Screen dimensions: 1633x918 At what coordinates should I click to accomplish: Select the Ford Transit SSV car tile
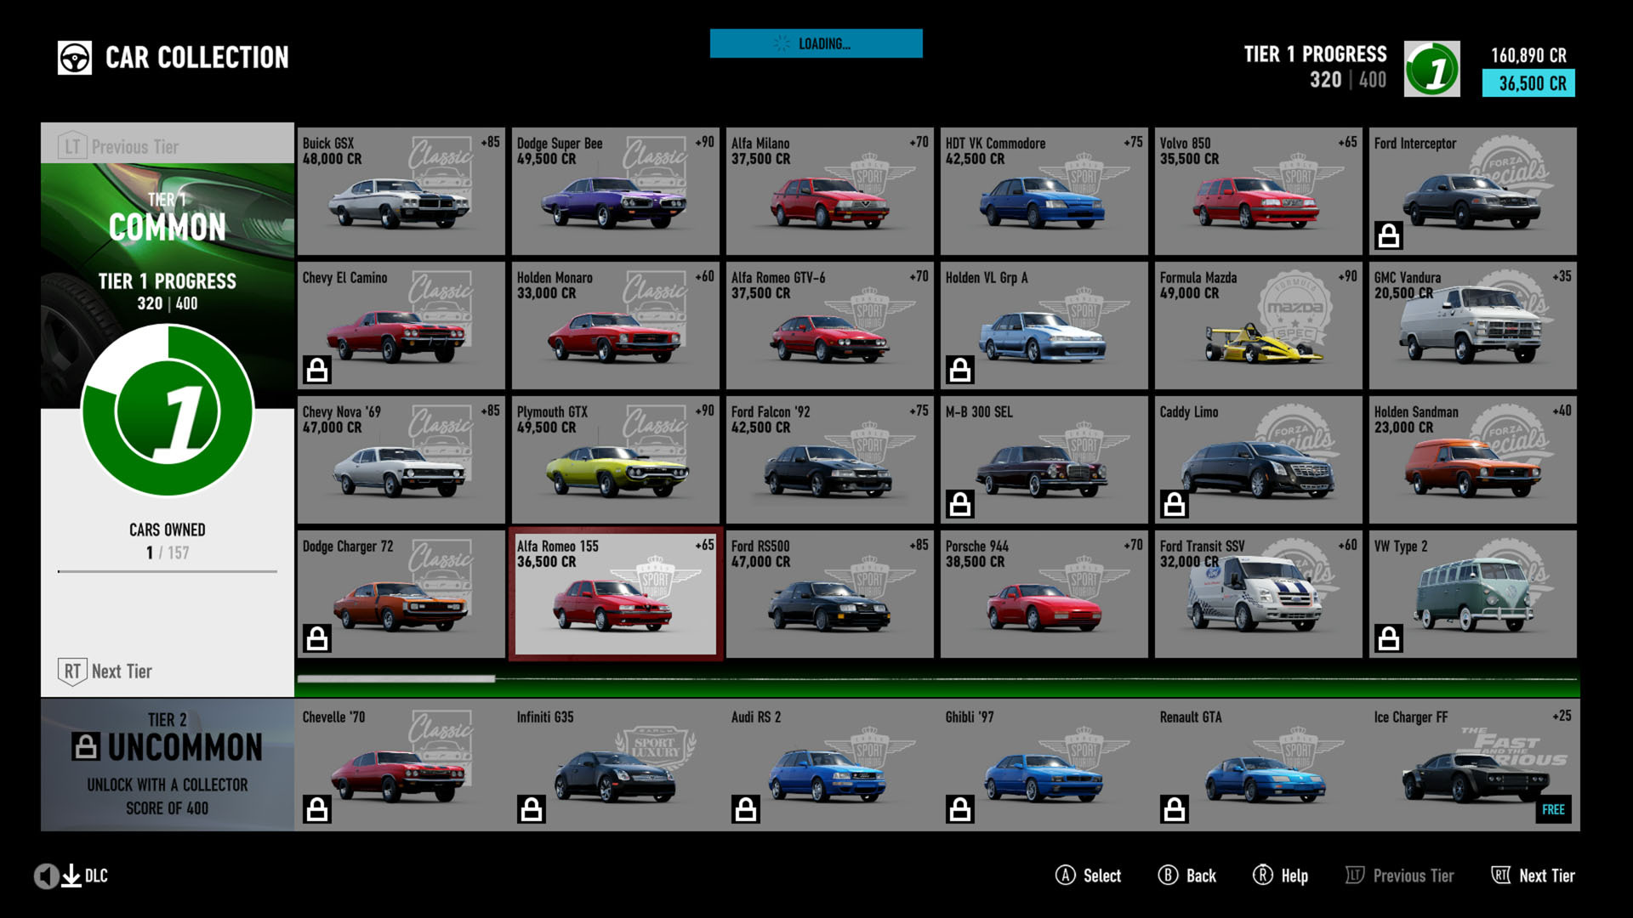pos(1258,594)
